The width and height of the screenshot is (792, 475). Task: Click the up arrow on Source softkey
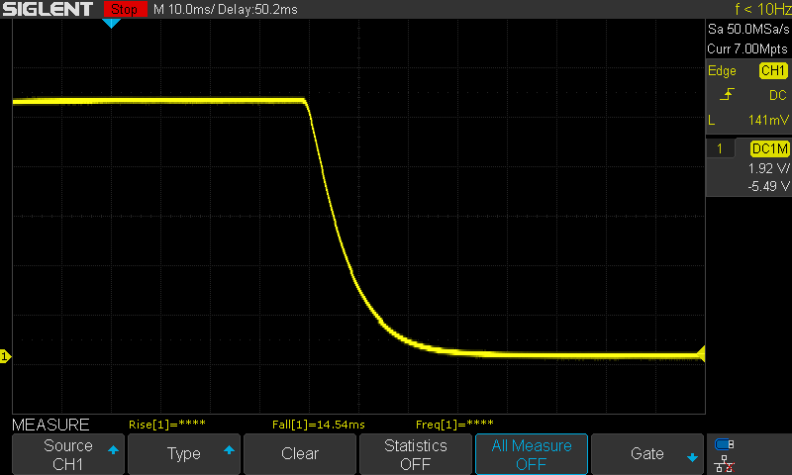[113, 449]
